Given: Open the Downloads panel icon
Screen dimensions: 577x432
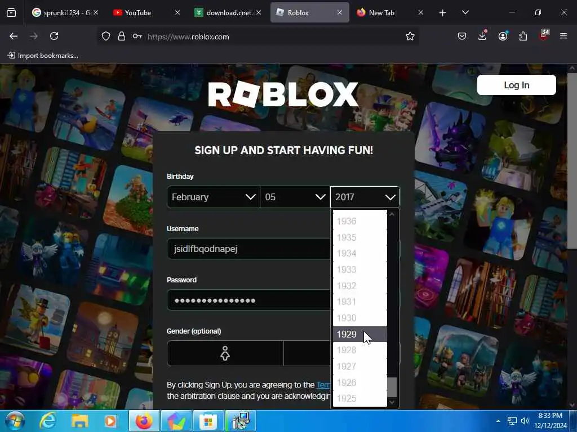Looking at the screenshot, I should [482, 35].
